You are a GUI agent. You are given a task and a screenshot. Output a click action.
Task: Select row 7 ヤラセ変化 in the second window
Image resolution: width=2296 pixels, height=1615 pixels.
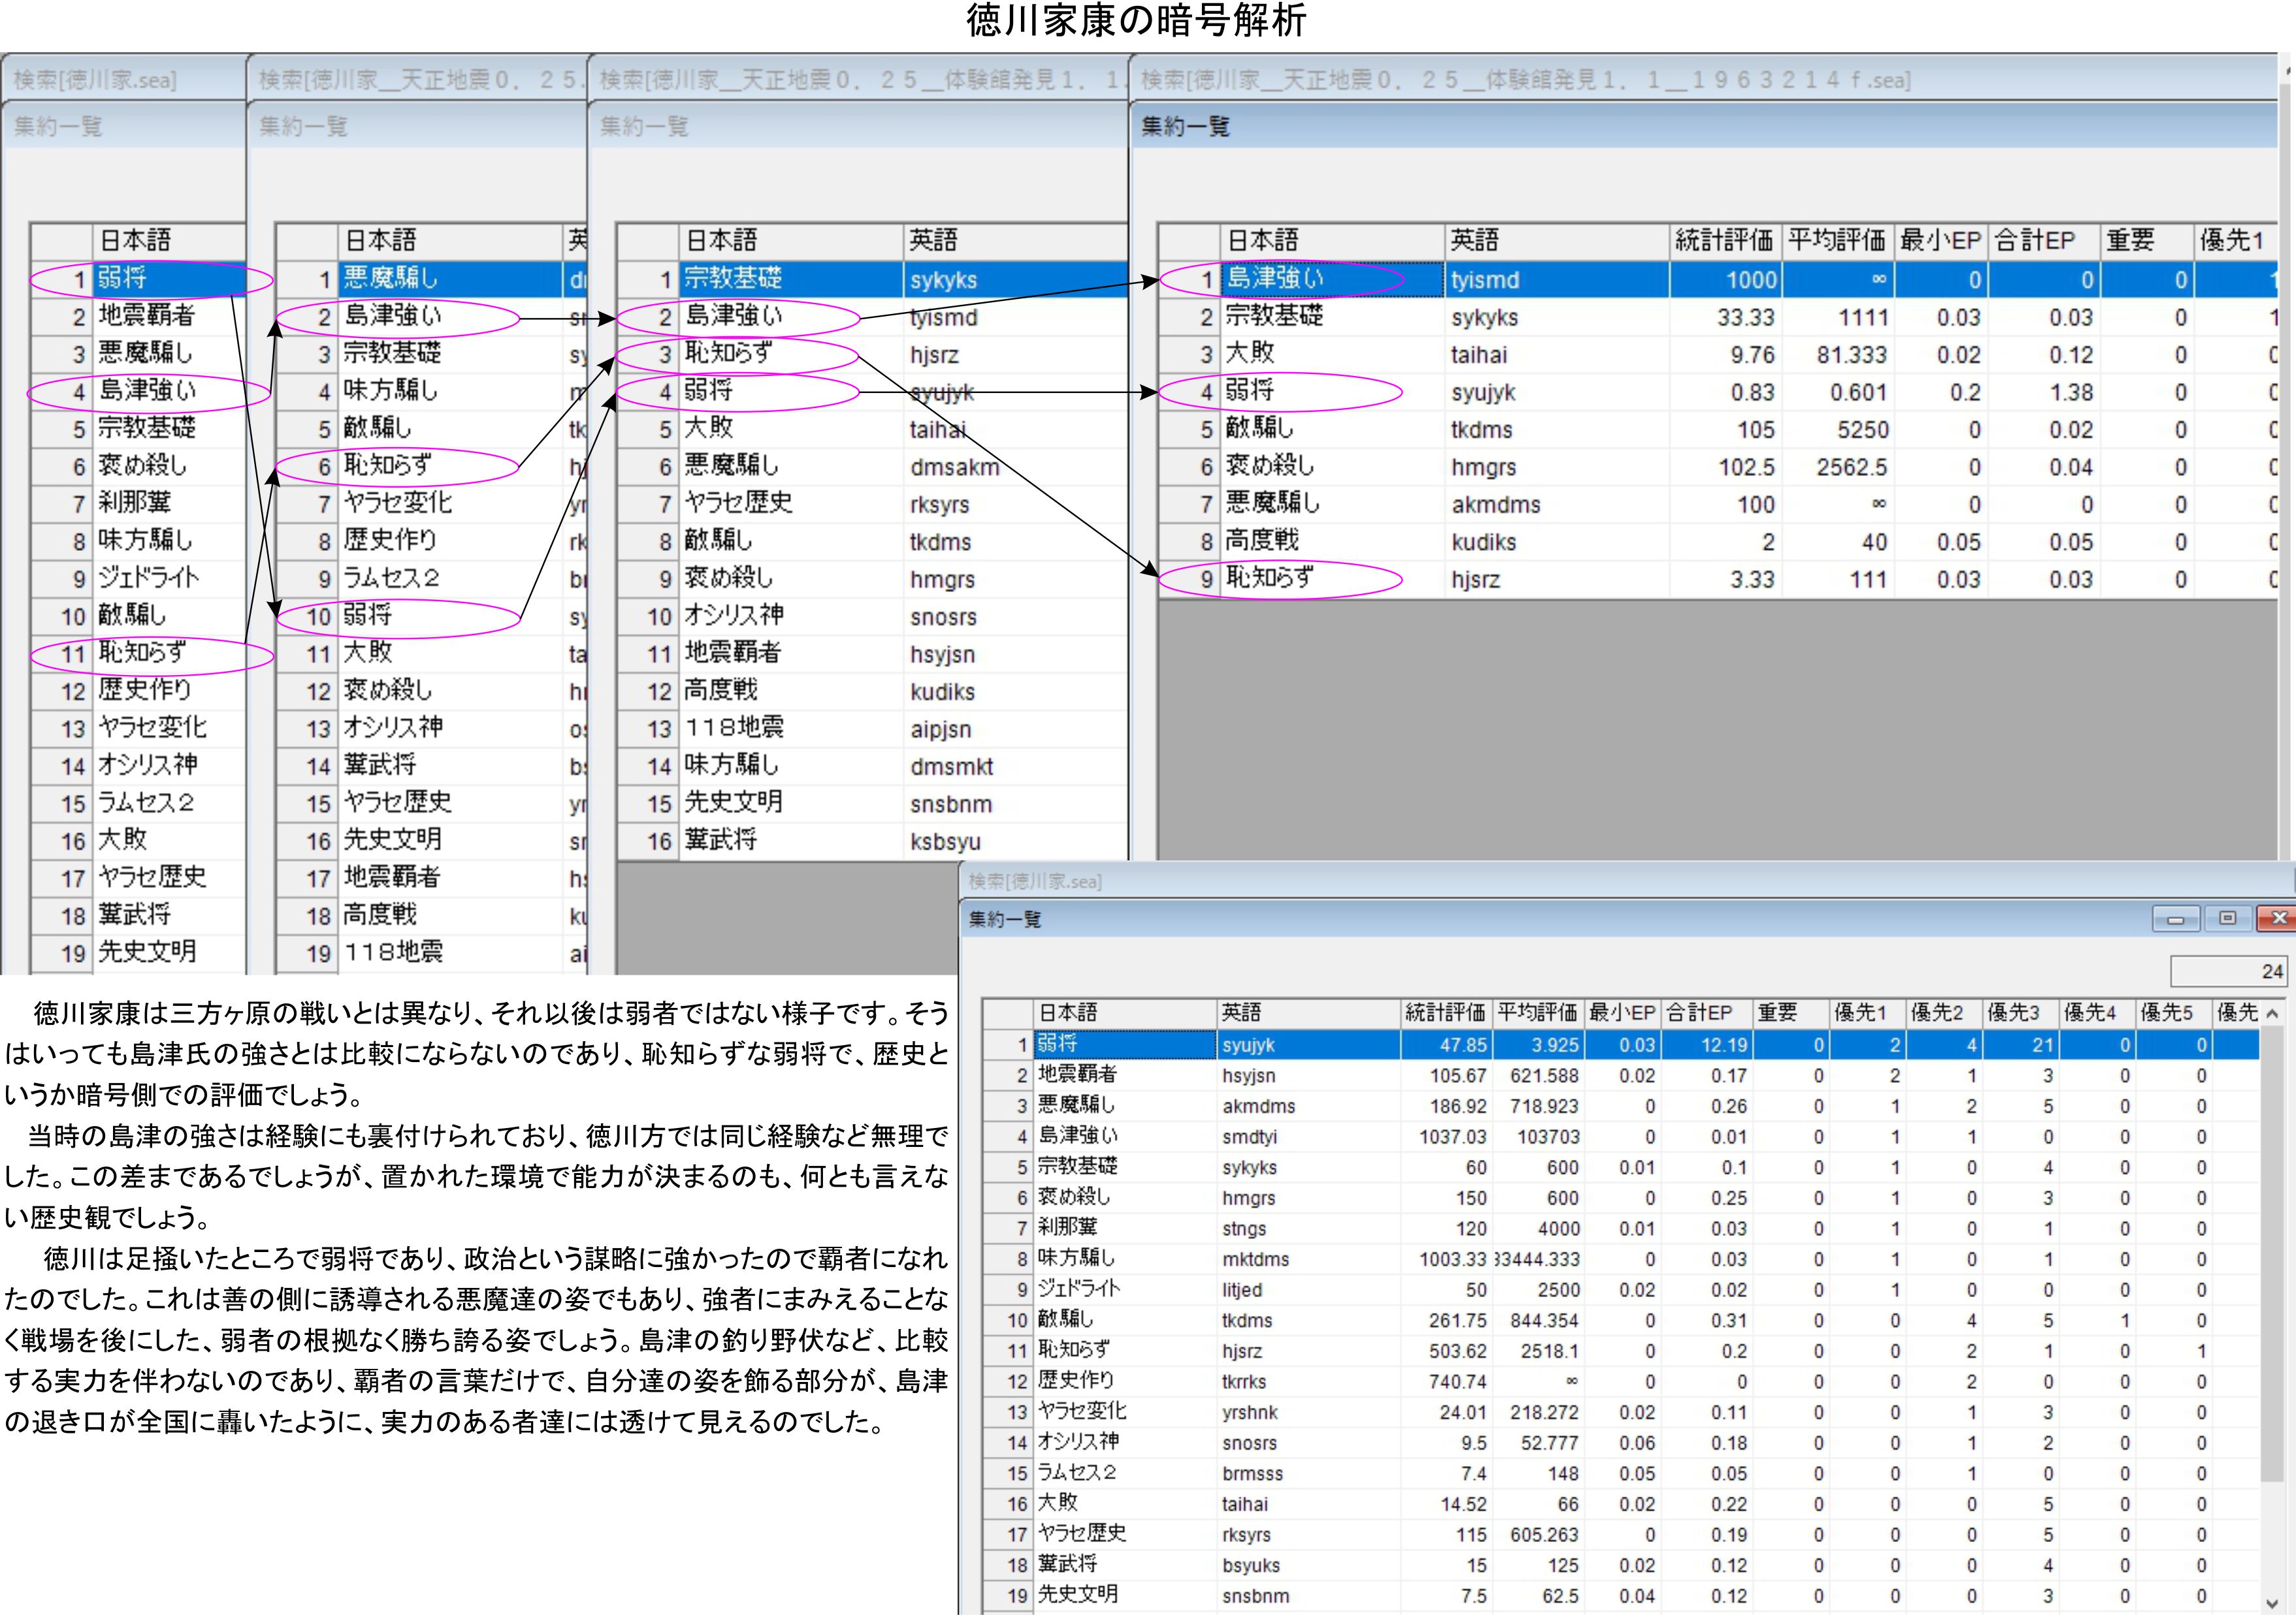click(432, 503)
